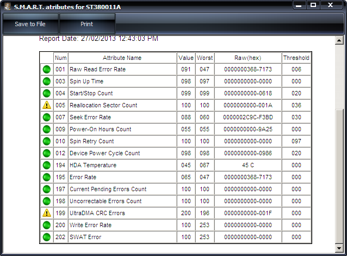The width and height of the screenshot is (347, 256).
Task: Click the raw value 0000000000-001F
Action: [x=248, y=213]
